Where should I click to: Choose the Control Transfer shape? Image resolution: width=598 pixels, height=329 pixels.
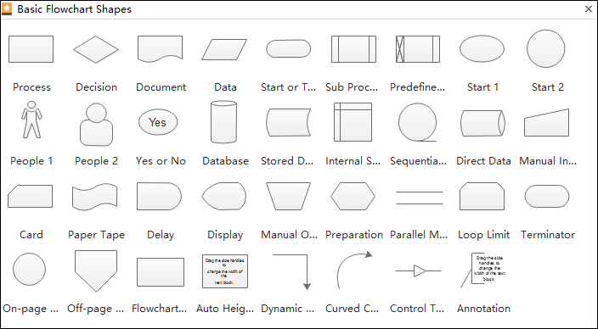(x=419, y=270)
